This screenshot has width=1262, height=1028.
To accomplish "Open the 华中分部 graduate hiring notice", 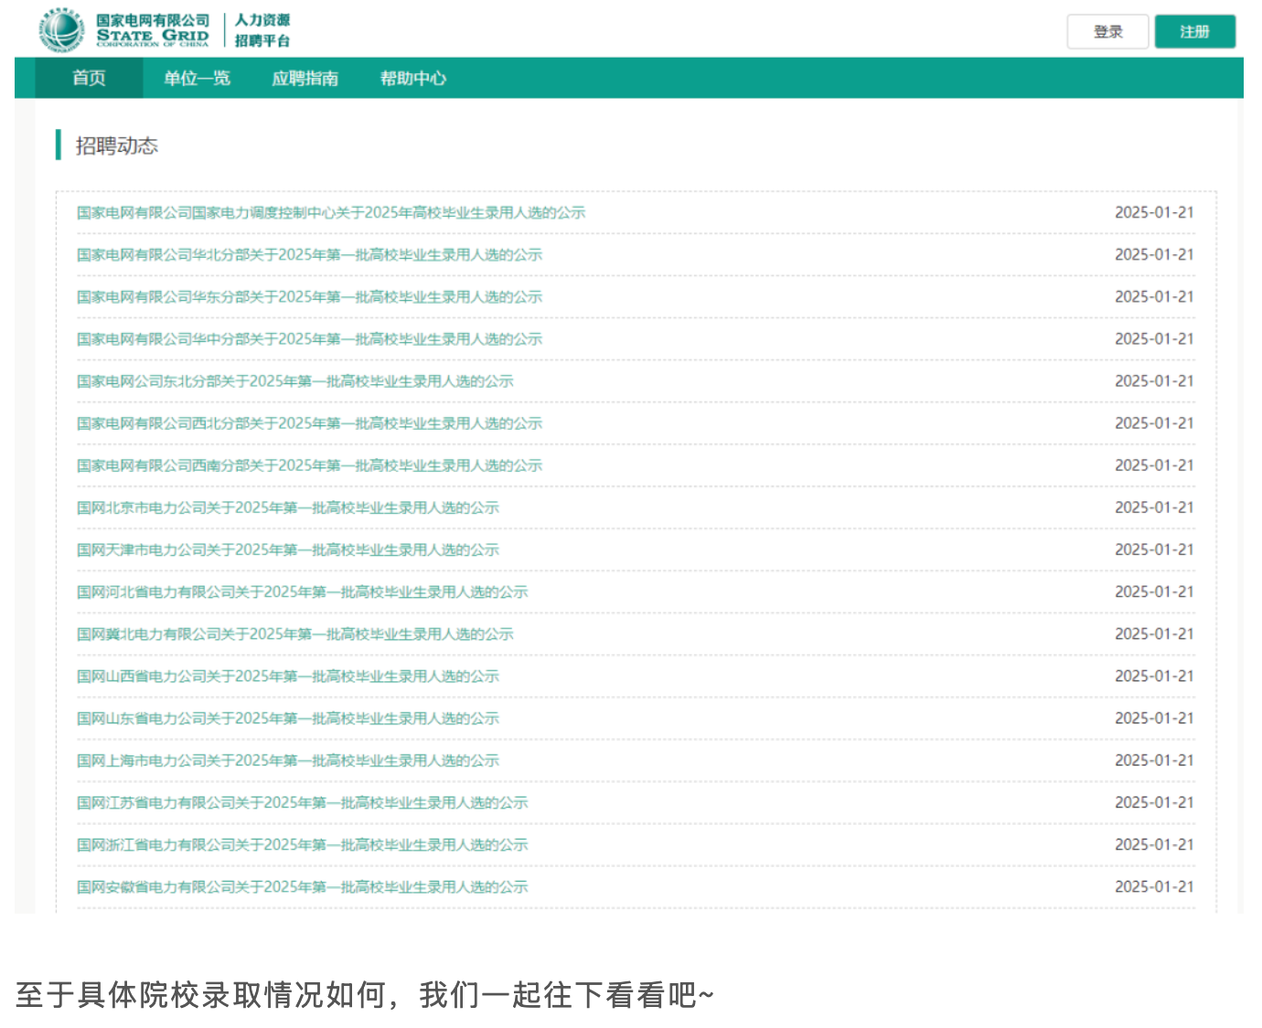I will 309,339.
